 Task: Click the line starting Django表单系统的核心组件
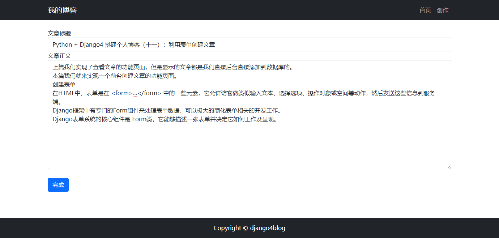[166, 119]
